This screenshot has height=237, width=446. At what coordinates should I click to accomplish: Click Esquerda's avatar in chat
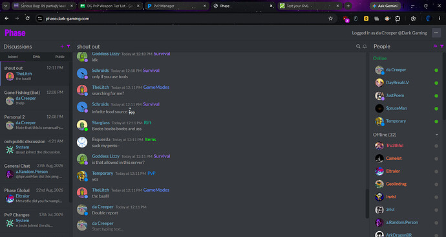coord(82,142)
